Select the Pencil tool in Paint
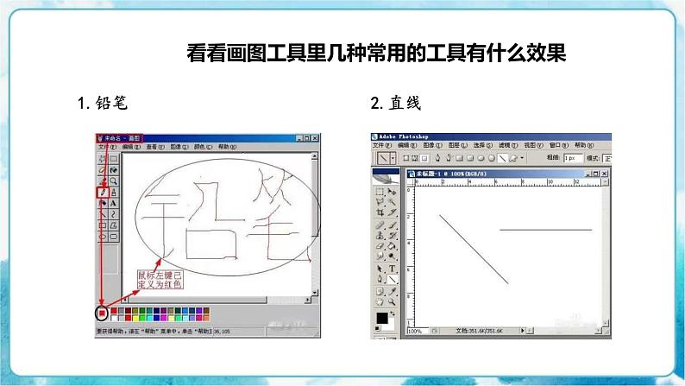The height and width of the screenshot is (386, 685). [x=101, y=192]
